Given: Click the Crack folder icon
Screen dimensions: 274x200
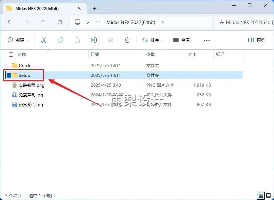Looking at the screenshot, I should click(15, 65).
